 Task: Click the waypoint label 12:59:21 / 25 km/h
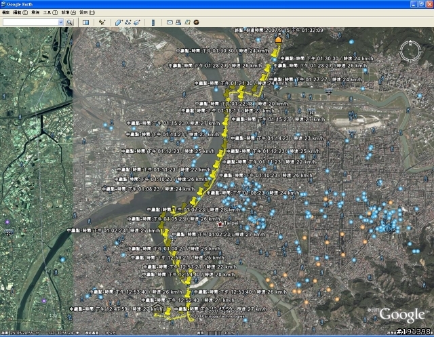pyautogui.click(x=177, y=258)
